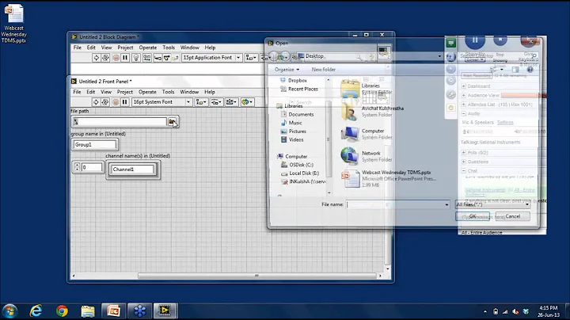Image resolution: width=570 pixels, height=320 pixels.
Task: Open LabVIEW from taskbar
Action: (165, 311)
